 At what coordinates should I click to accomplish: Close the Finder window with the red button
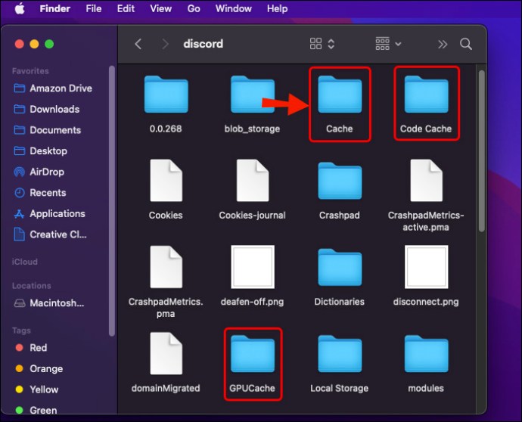point(20,44)
